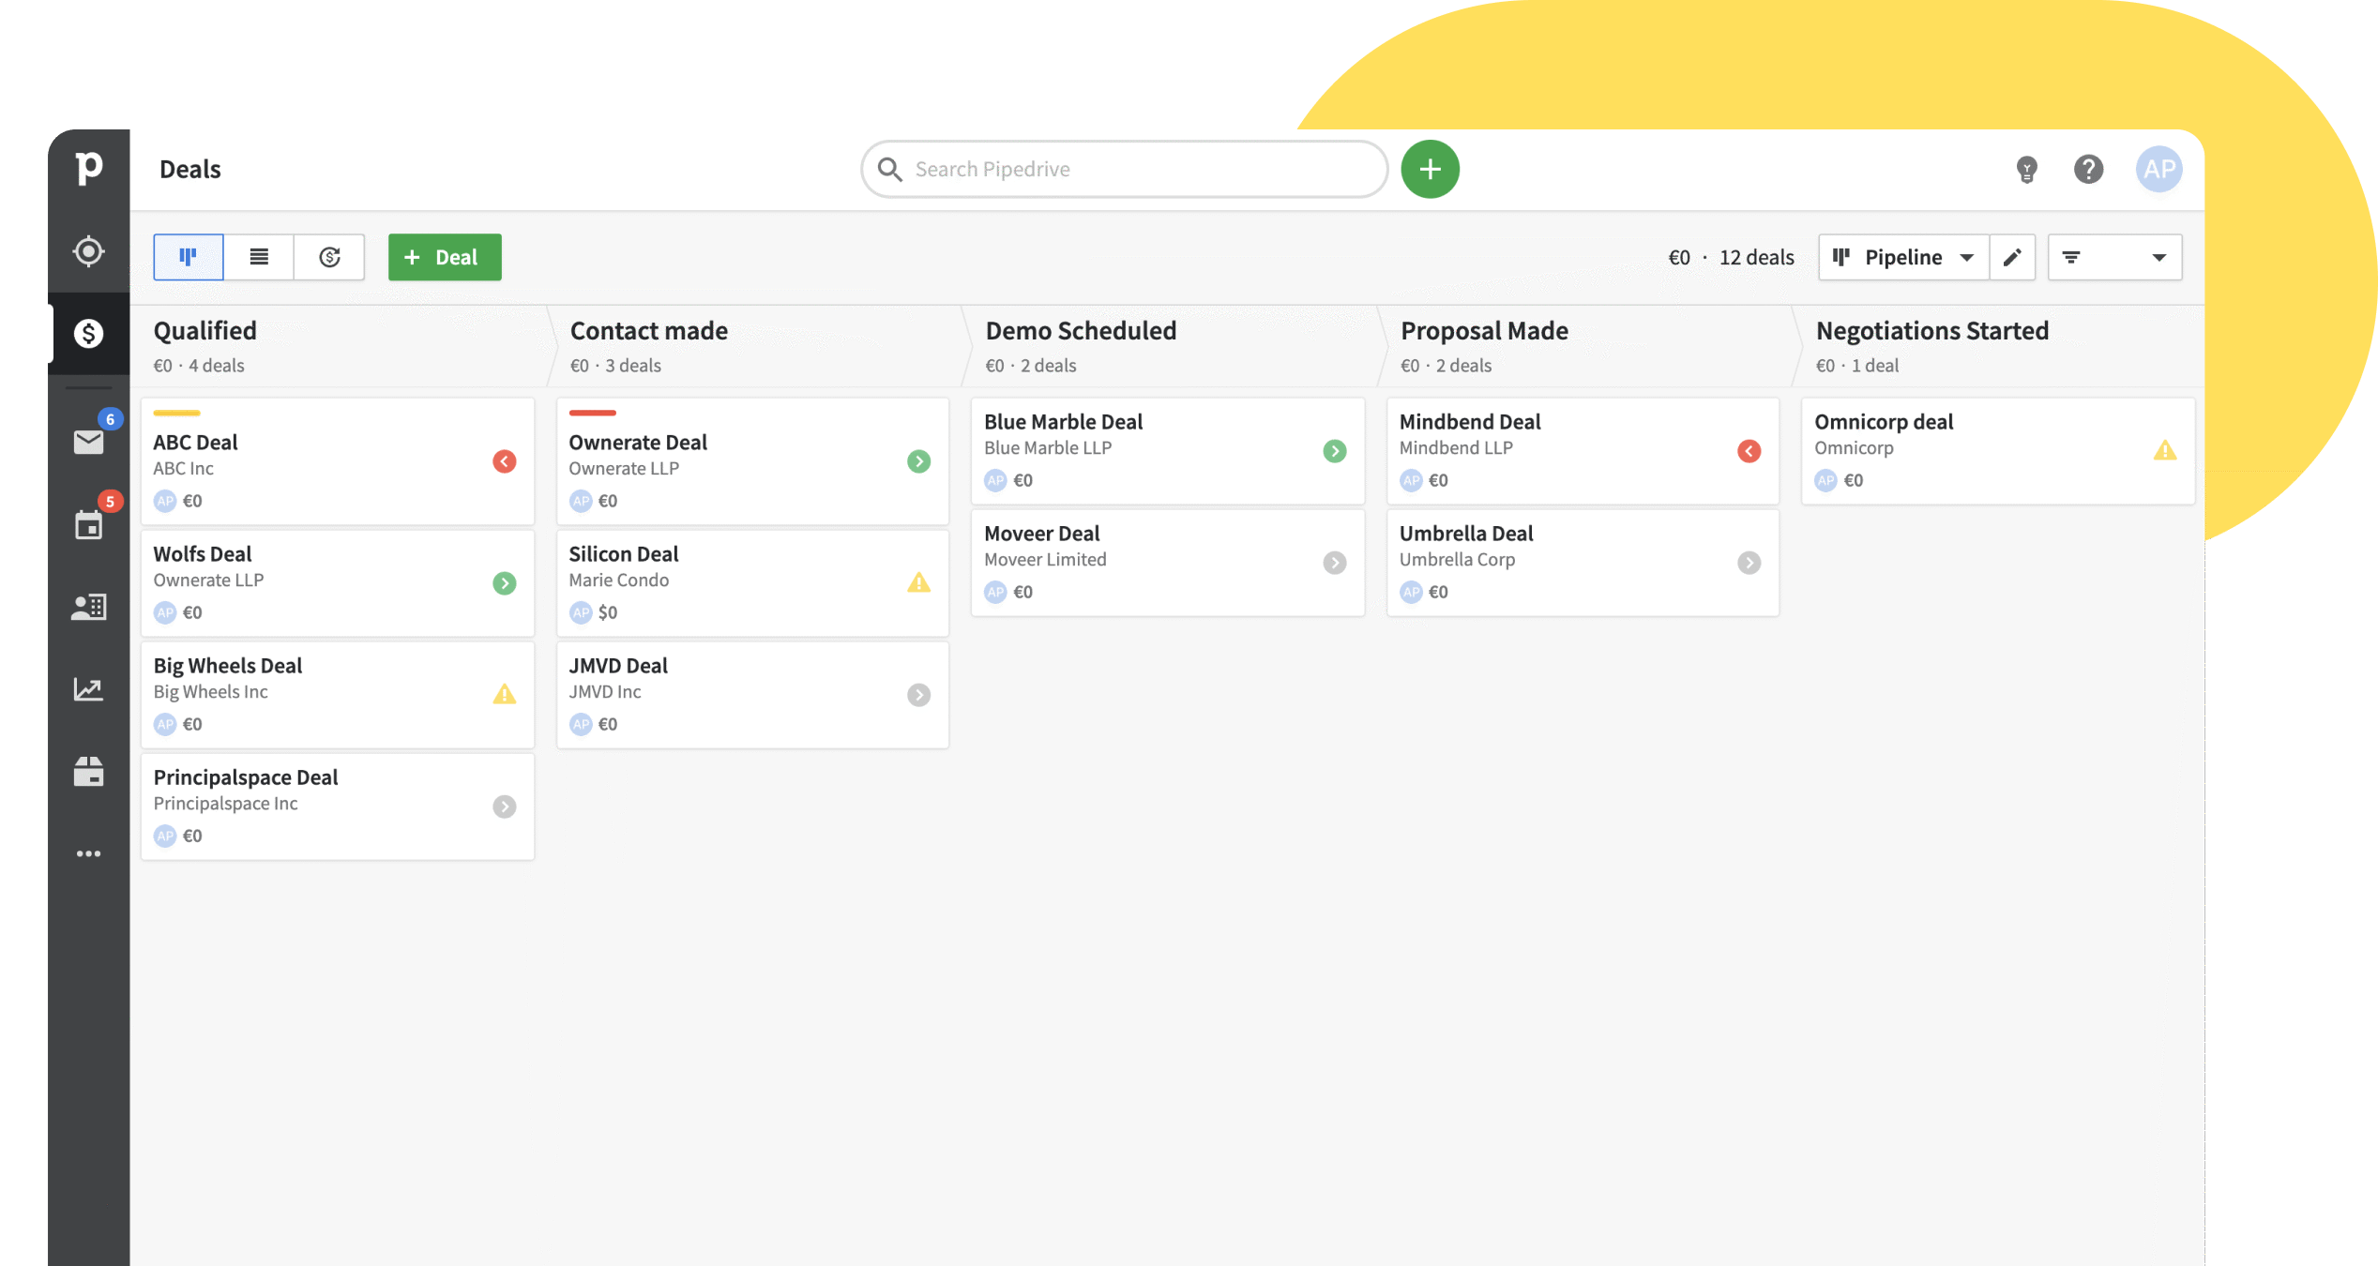
Task: Select the Deals dollar icon in sidebar
Action: point(89,333)
